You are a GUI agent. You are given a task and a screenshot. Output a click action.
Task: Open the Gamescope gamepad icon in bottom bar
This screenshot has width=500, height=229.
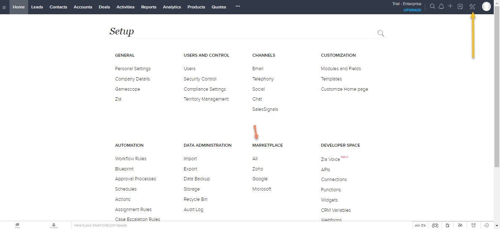(435, 225)
